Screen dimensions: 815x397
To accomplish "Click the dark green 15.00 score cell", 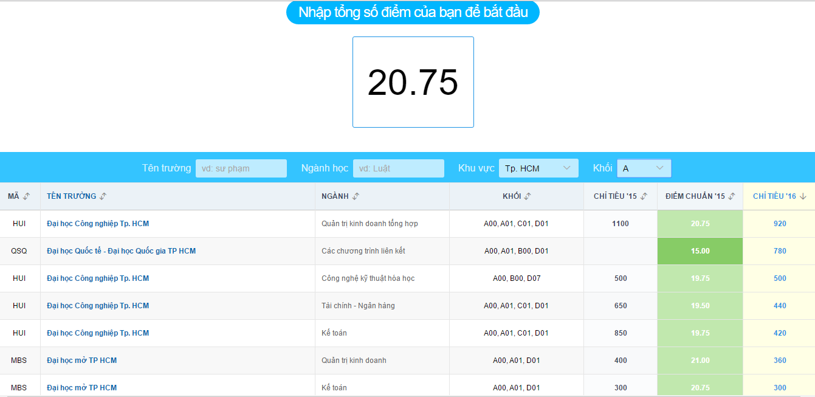I will tap(700, 250).
